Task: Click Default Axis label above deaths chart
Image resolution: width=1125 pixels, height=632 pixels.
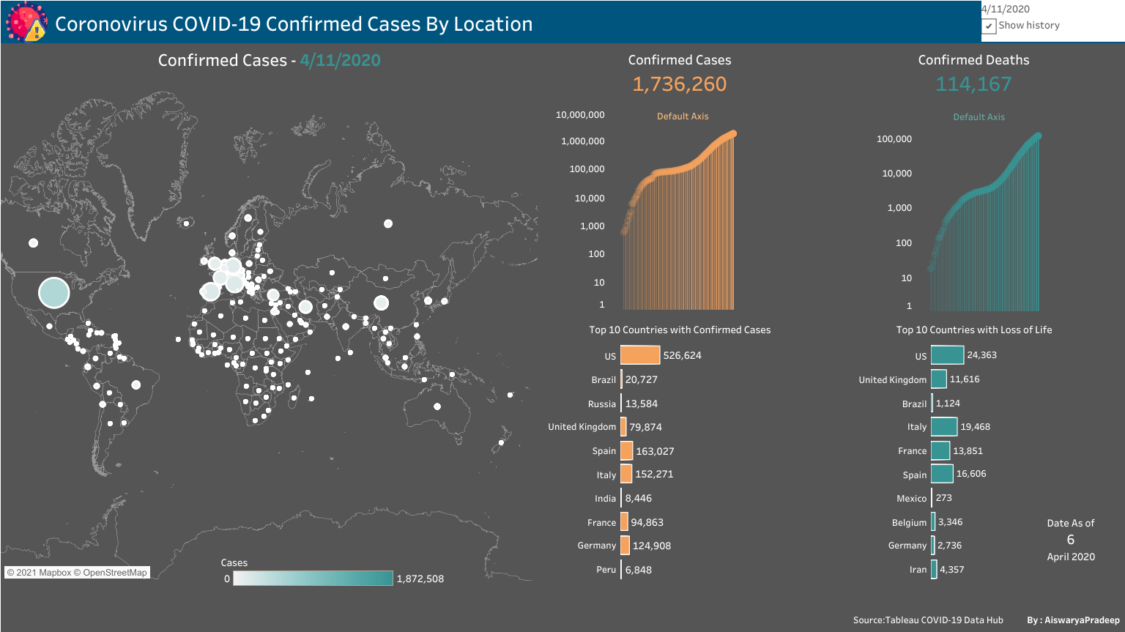Action: tap(979, 117)
